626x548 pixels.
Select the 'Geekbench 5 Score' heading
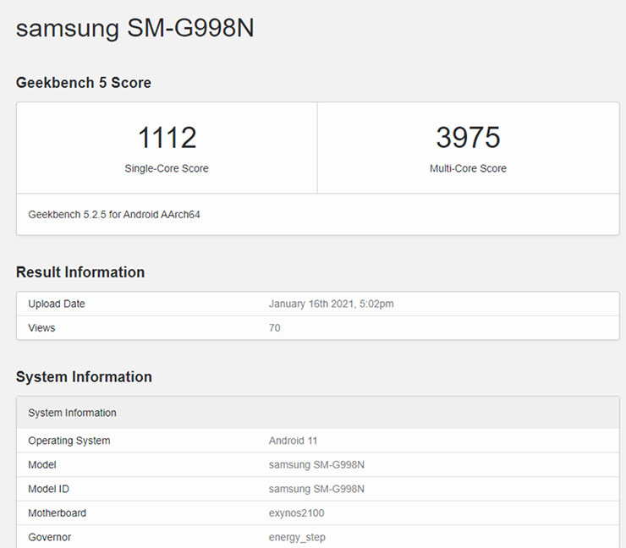pos(84,83)
